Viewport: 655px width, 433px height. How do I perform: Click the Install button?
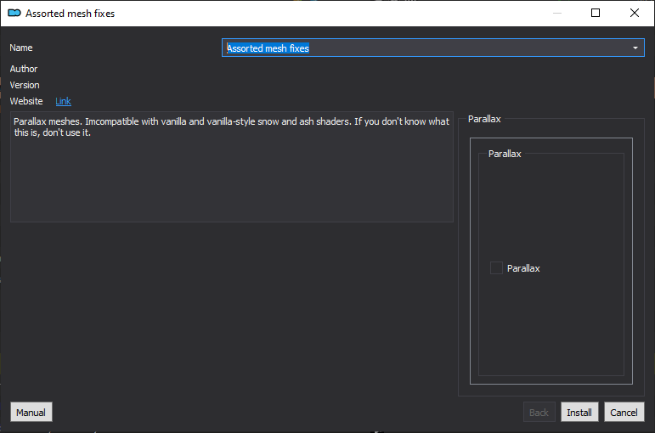pyautogui.click(x=579, y=412)
